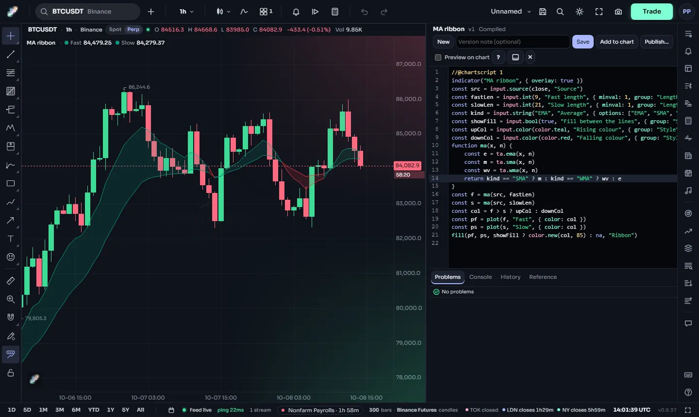The width and height of the screenshot is (699, 417).
Task: Open the alerts bell icon
Action: [296, 12]
